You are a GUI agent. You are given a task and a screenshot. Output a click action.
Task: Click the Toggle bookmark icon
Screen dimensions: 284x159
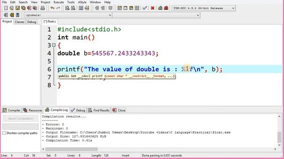pyautogui.click(x=12, y=15)
